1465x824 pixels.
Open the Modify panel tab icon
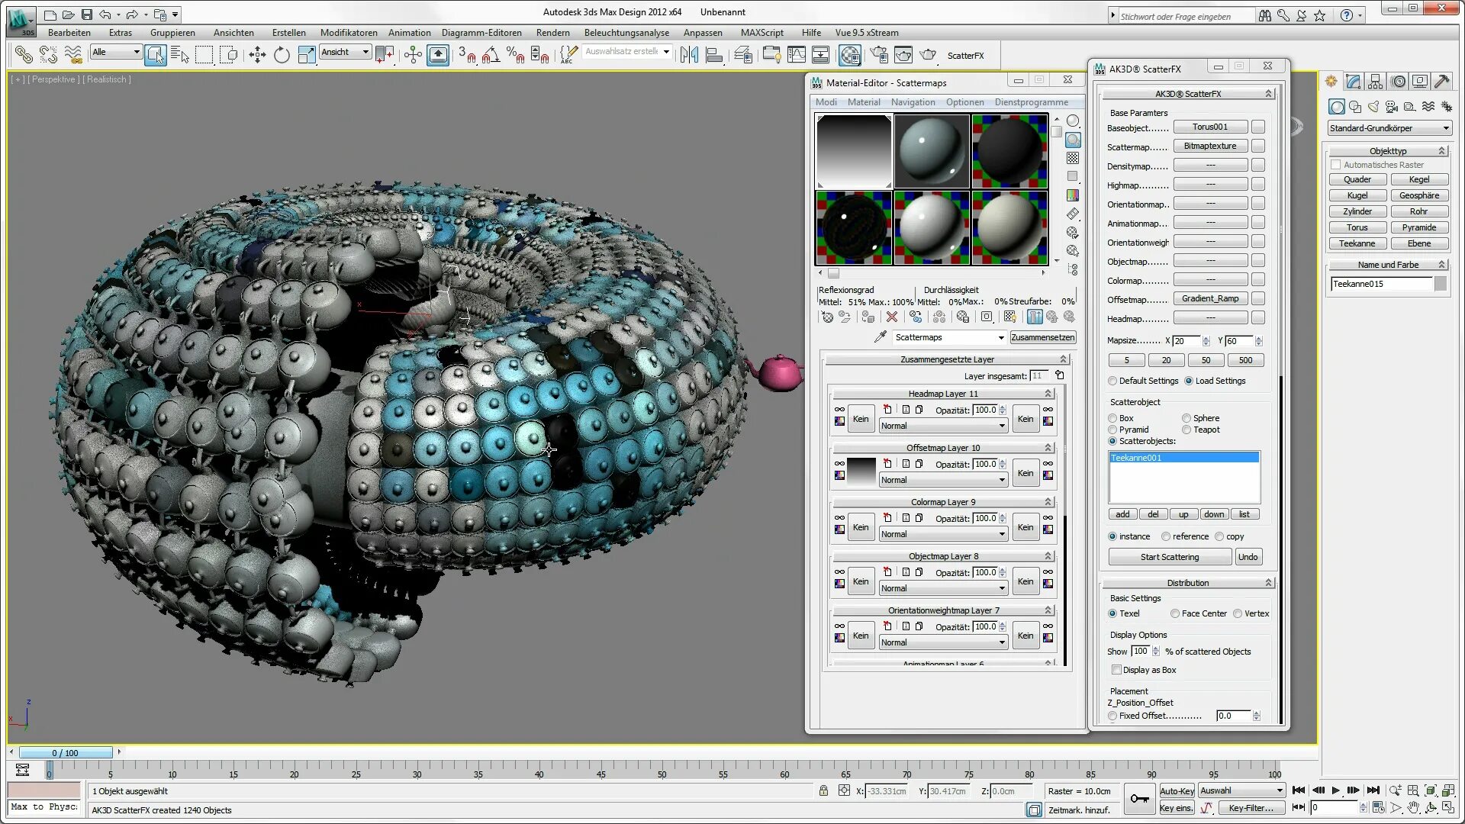[x=1354, y=81]
